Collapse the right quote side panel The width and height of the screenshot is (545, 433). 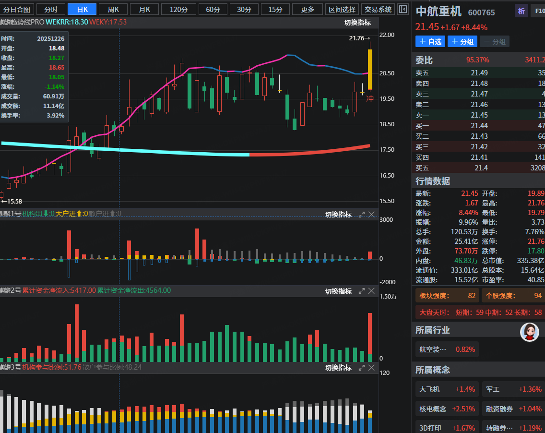click(x=403, y=9)
